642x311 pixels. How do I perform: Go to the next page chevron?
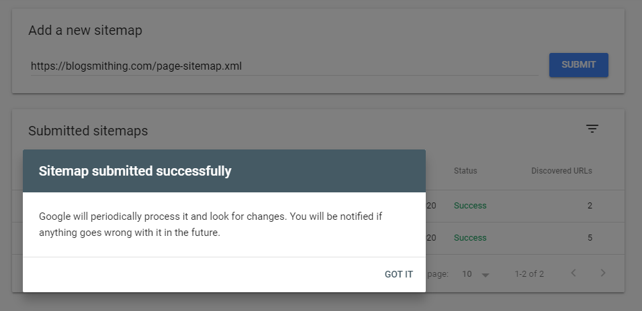click(x=602, y=273)
